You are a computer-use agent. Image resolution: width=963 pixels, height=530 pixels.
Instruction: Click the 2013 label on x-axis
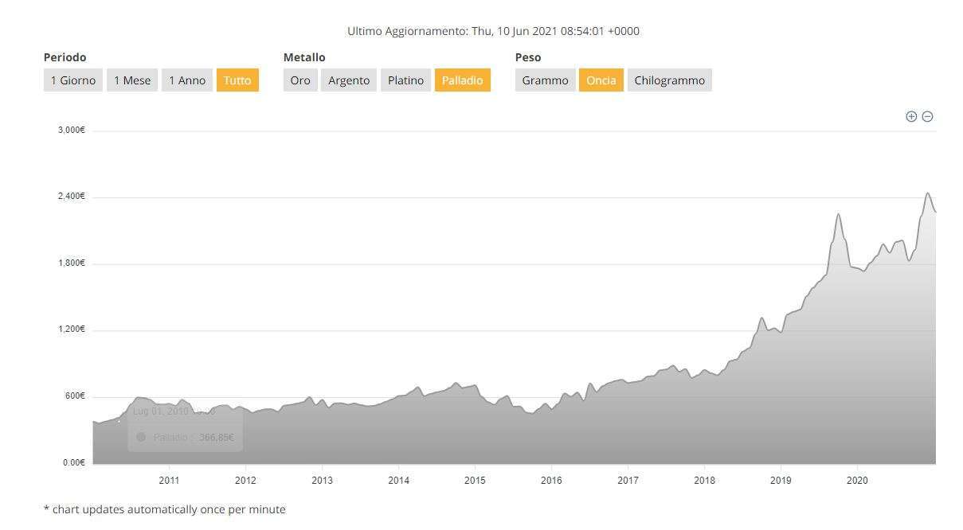tap(322, 480)
